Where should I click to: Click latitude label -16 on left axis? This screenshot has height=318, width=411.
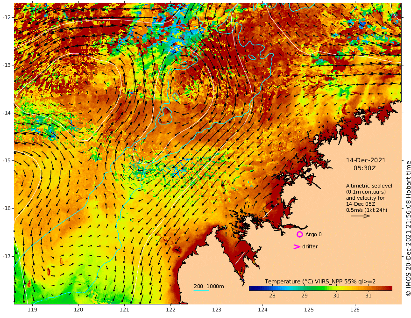click(x=7, y=208)
